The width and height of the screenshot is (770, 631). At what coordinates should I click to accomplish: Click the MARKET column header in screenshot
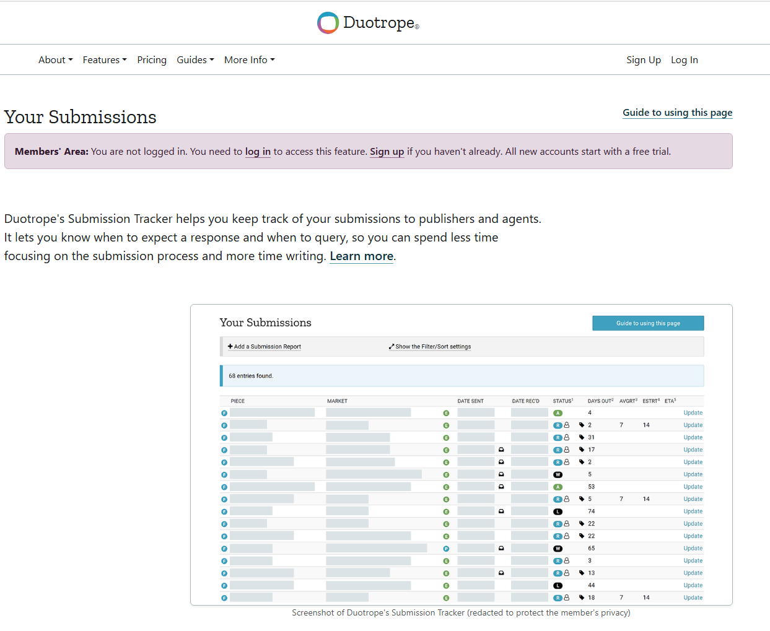[338, 401]
